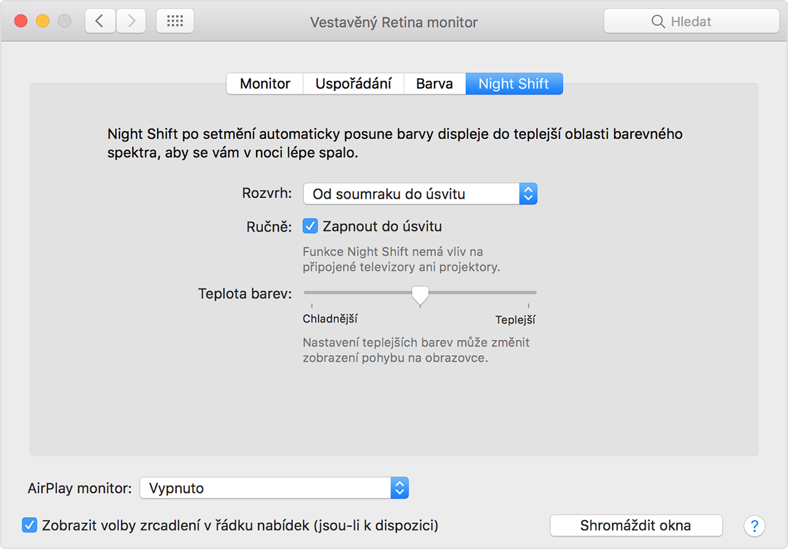Show all preferences grid icon
This screenshot has width=788, height=549.
[175, 22]
